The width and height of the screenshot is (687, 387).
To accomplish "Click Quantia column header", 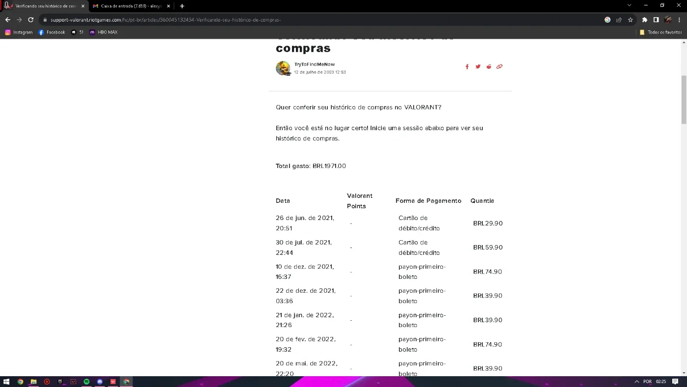I will click(482, 201).
